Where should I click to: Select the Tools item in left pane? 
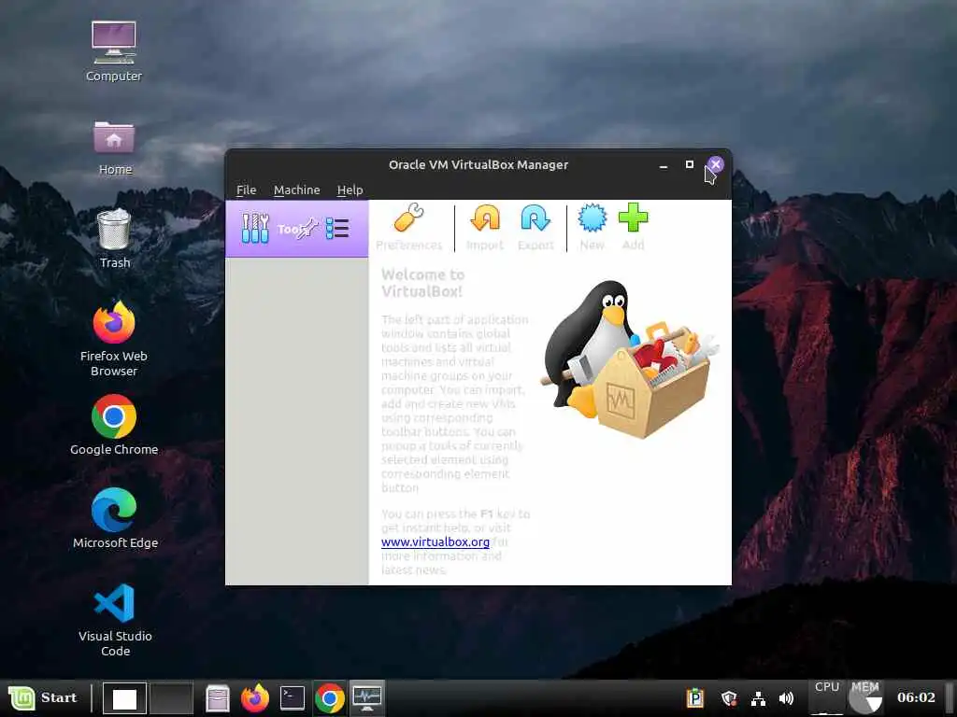296,229
